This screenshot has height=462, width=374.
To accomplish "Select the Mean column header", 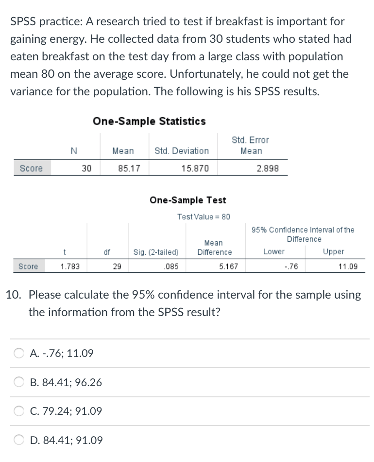I will tap(123, 151).
